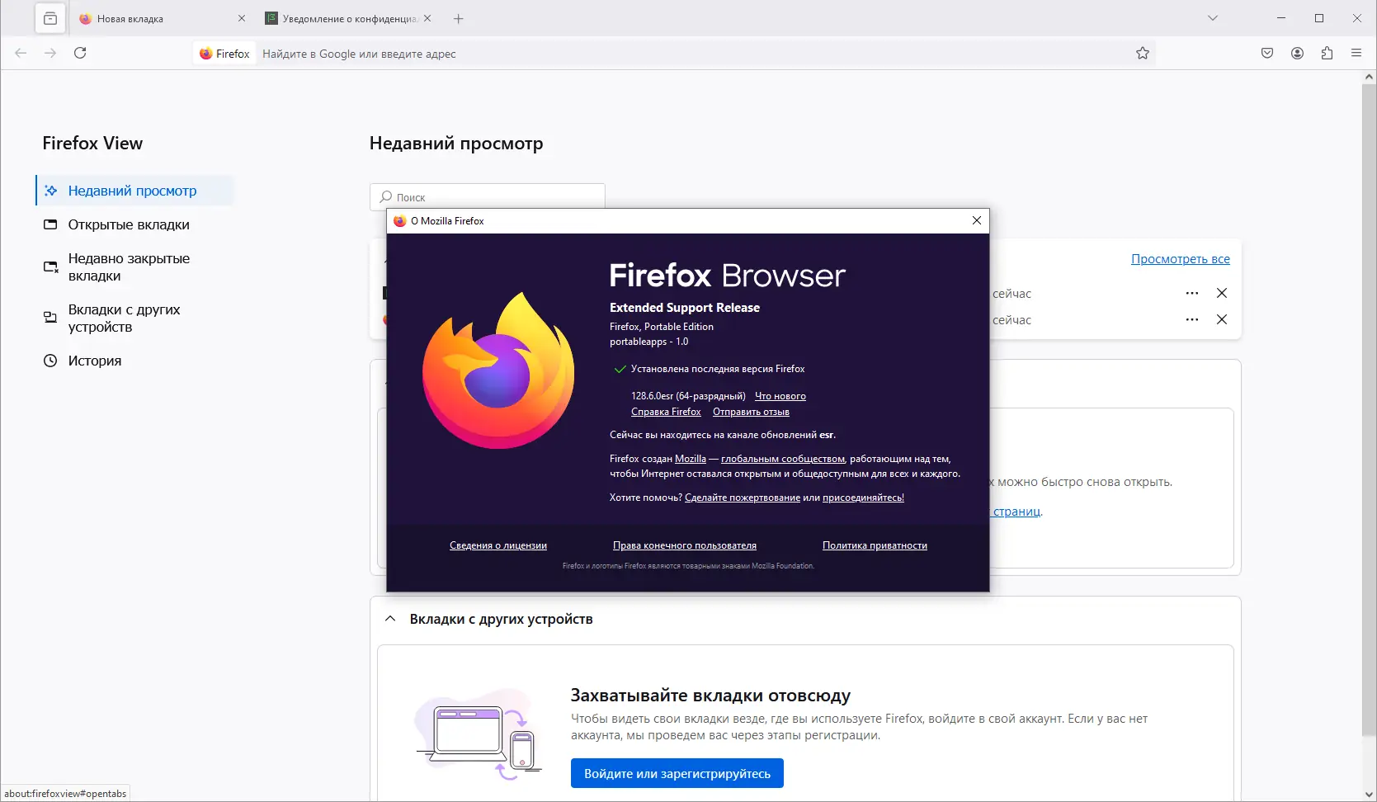The height and width of the screenshot is (802, 1377).
Task: Open Открытые вкладки section
Action: coord(128,224)
